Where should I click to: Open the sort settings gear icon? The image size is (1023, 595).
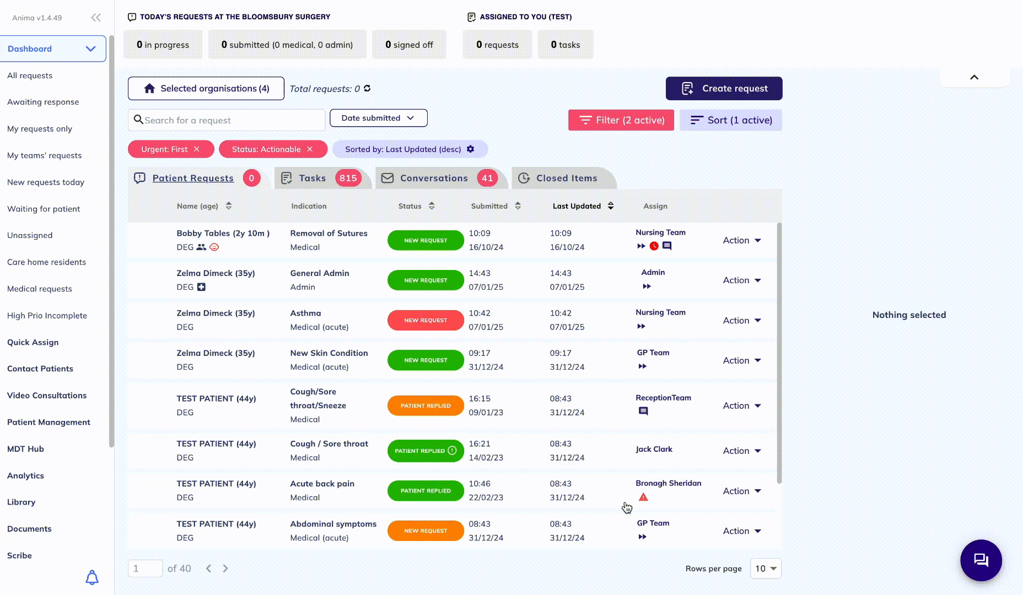tap(470, 149)
